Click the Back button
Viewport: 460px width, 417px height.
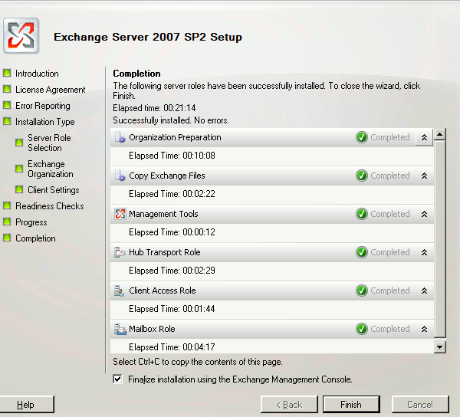(289, 405)
